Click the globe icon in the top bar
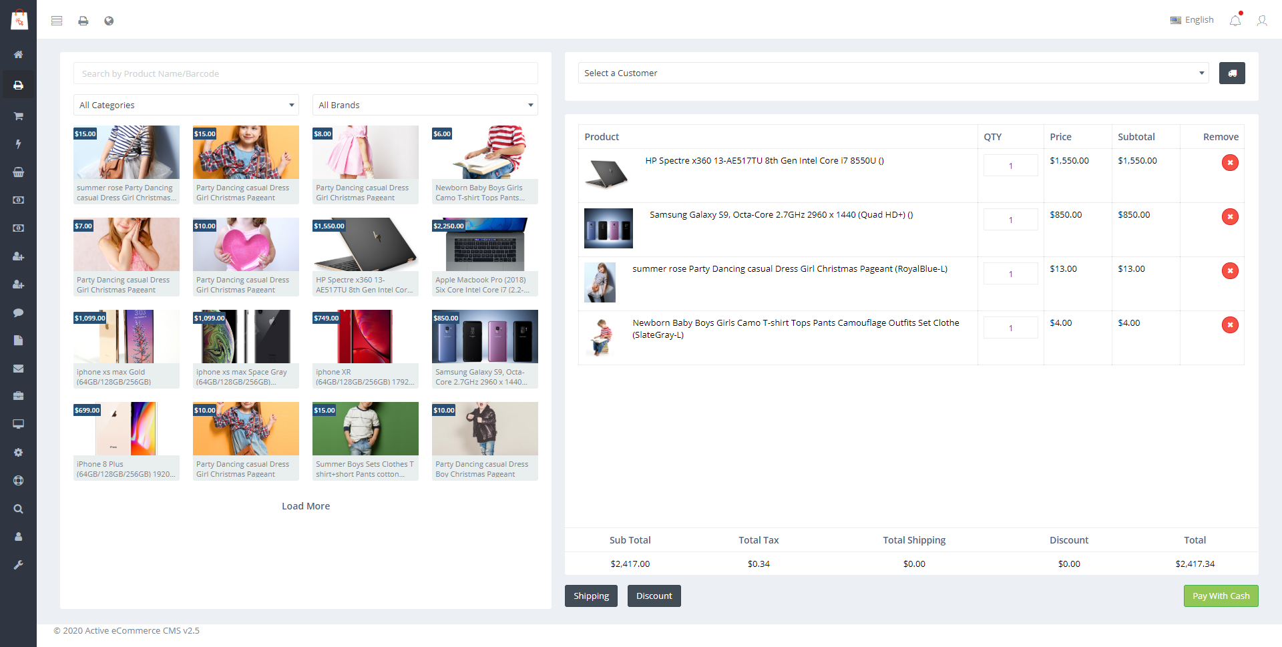1282x647 pixels. (x=109, y=21)
